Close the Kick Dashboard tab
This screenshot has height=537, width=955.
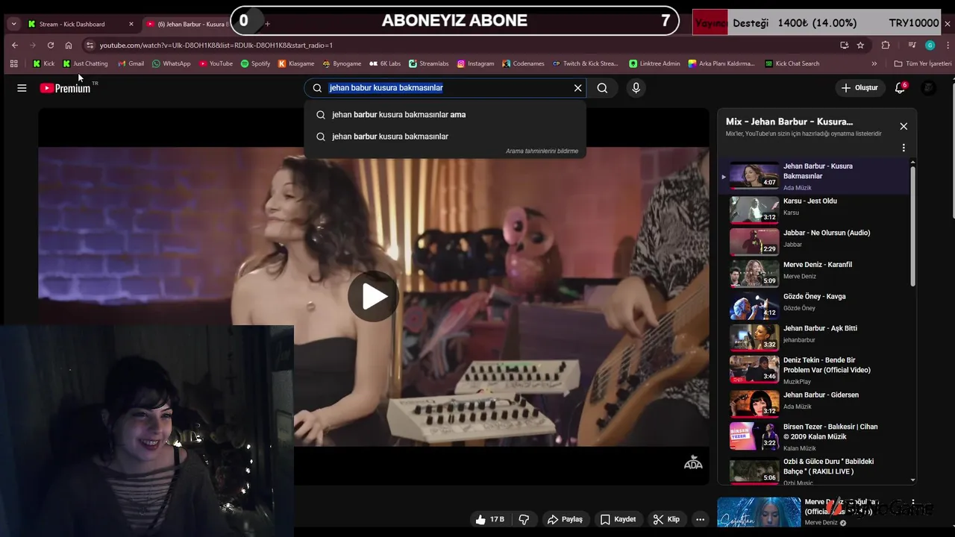coord(131,24)
